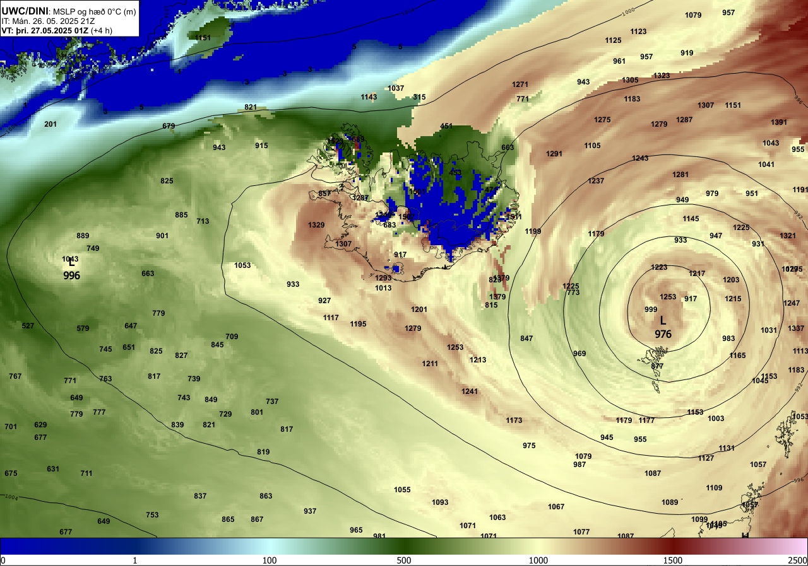
Task: Click the height value 527
Action: [28, 326]
